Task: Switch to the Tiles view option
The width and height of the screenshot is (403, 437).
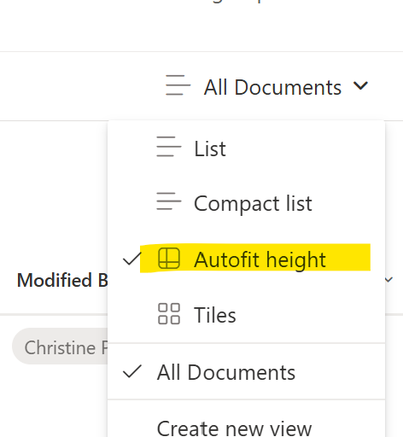Action: [x=247, y=315]
